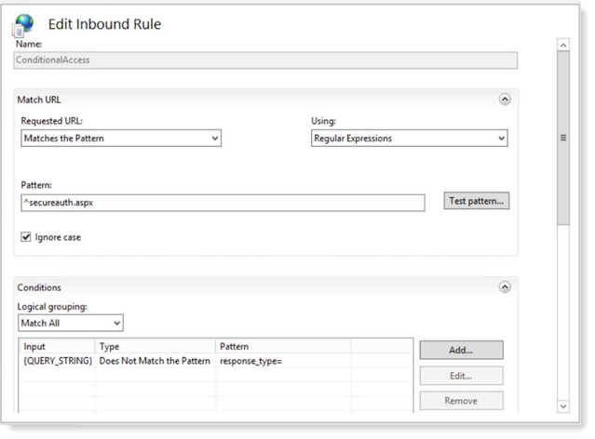Screen dimensions: 595x439
Task: Click the Pattern column header in conditions table
Action: pyautogui.click(x=283, y=347)
